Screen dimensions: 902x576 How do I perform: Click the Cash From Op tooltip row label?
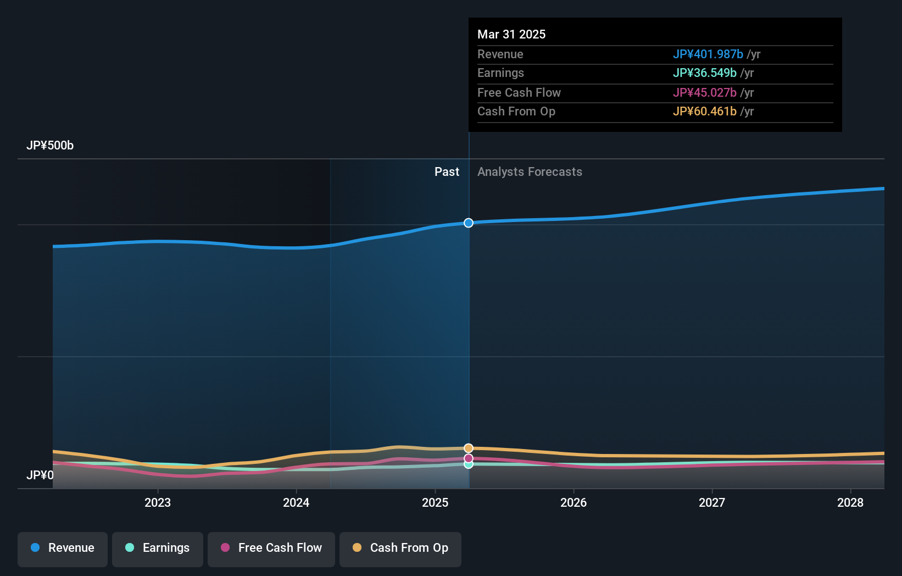pyautogui.click(x=516, y=112)
